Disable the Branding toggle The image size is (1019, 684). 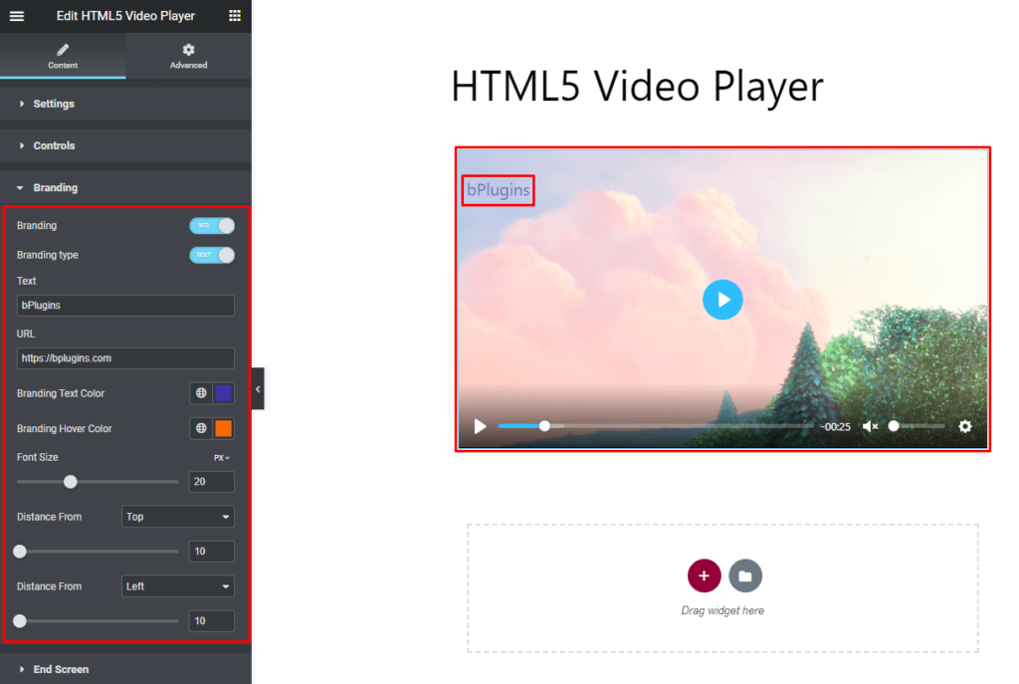pos(211,225)
